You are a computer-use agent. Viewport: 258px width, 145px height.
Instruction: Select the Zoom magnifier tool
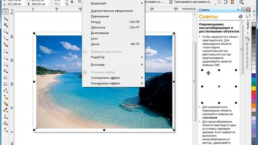5,31
